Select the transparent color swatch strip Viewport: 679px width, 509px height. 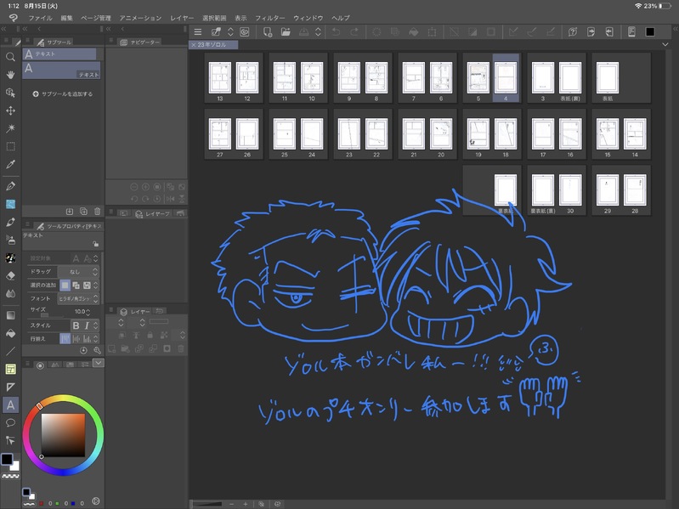coord(11,476)
